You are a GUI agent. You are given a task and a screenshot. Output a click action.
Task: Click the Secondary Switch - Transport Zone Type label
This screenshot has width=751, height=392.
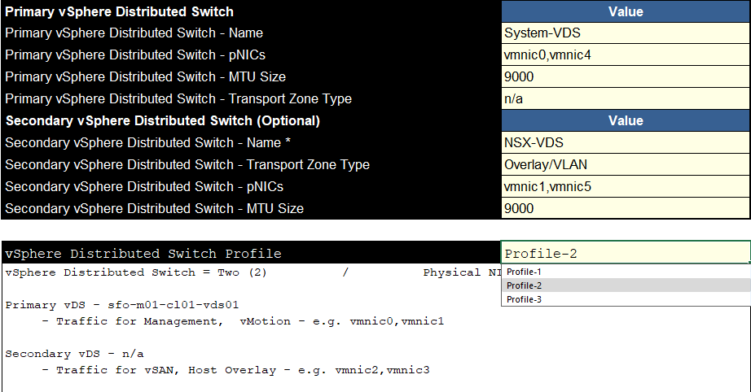187,164
